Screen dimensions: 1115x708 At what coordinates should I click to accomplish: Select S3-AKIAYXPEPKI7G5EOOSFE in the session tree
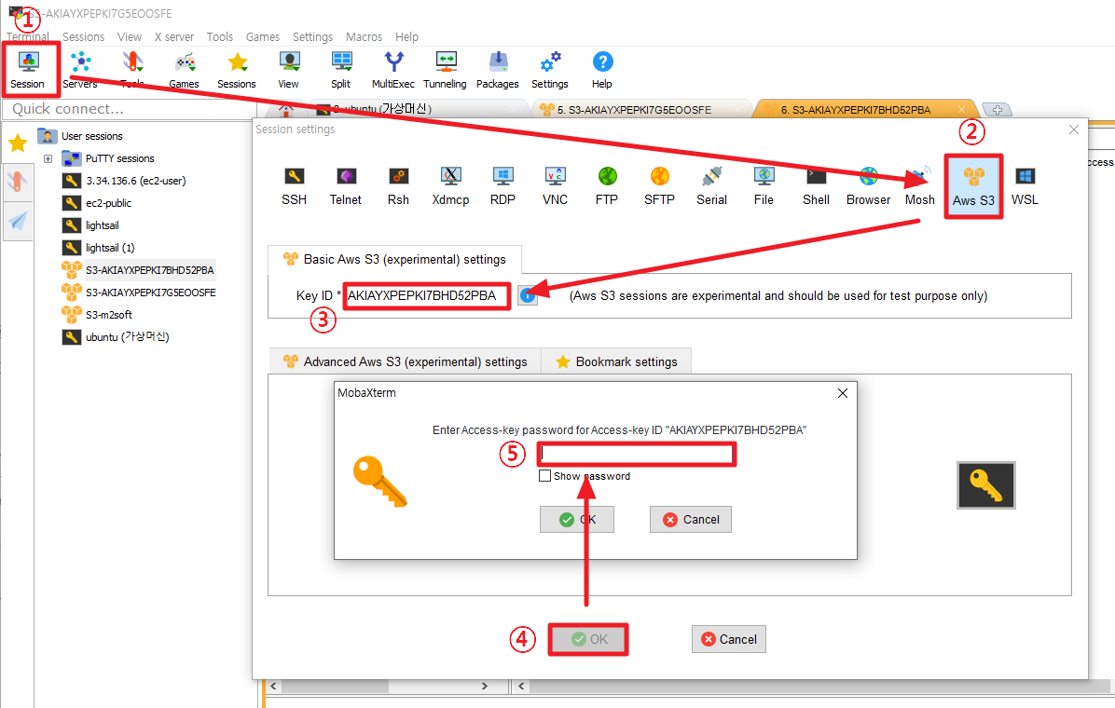[150, 293]
